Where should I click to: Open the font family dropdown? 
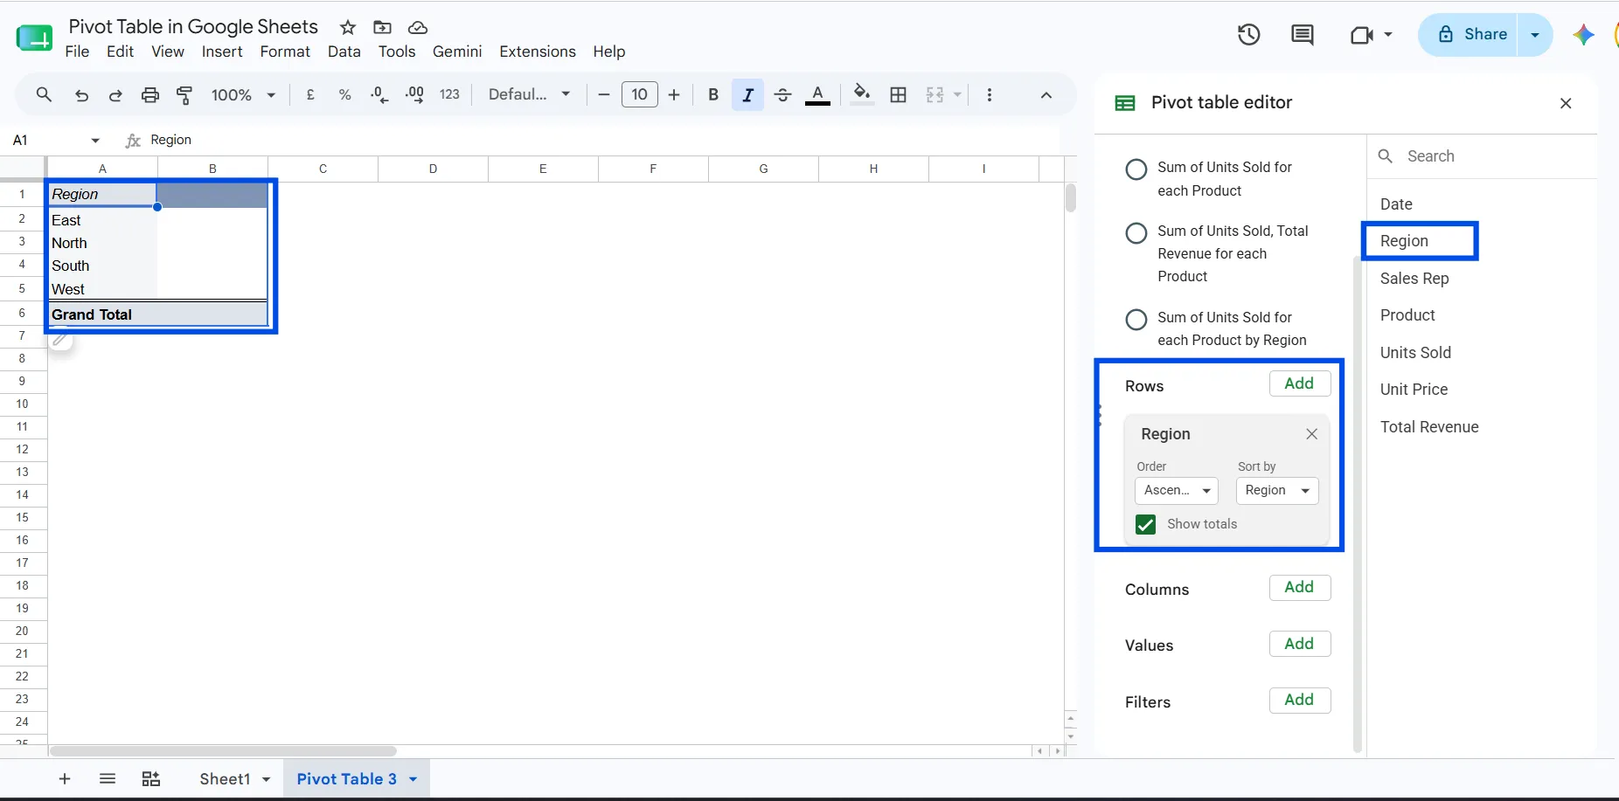click(x=529, y=94)
